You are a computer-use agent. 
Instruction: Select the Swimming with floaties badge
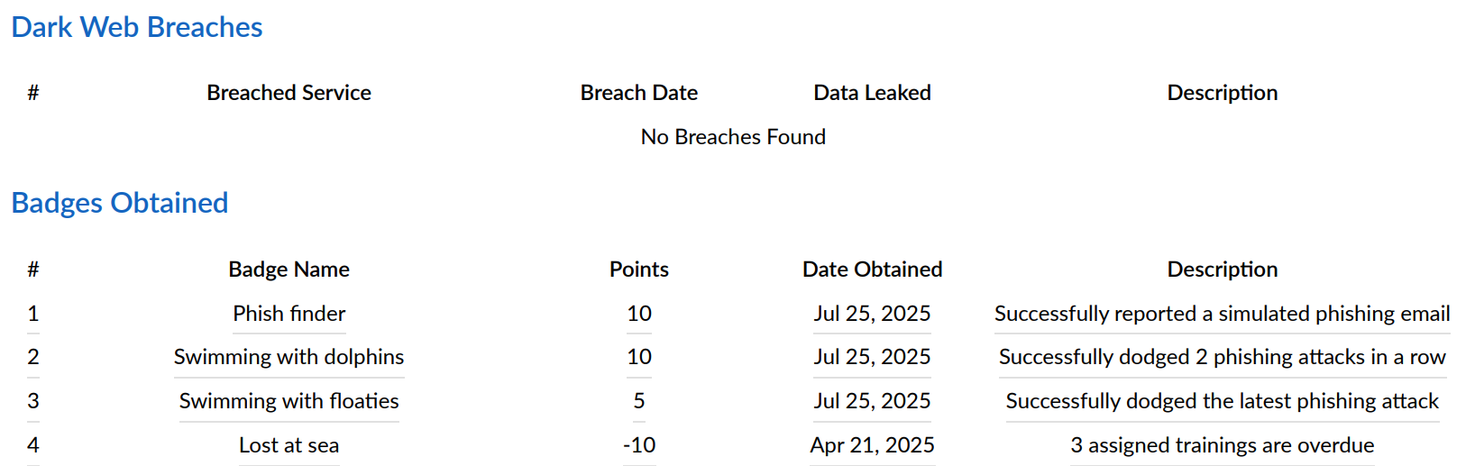click(x=289, y=401)
